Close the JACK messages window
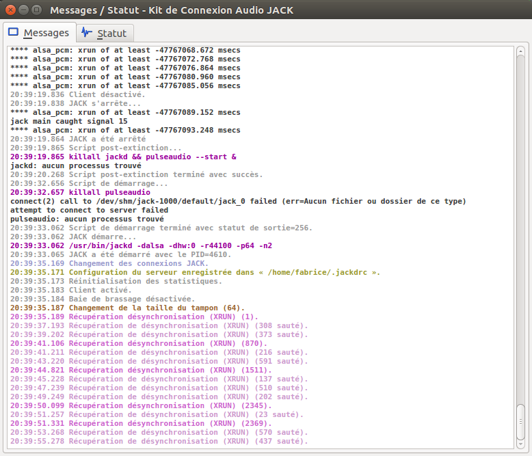Image resolution: width=532 pixels, height=456 pixels. tap(10, 11)
